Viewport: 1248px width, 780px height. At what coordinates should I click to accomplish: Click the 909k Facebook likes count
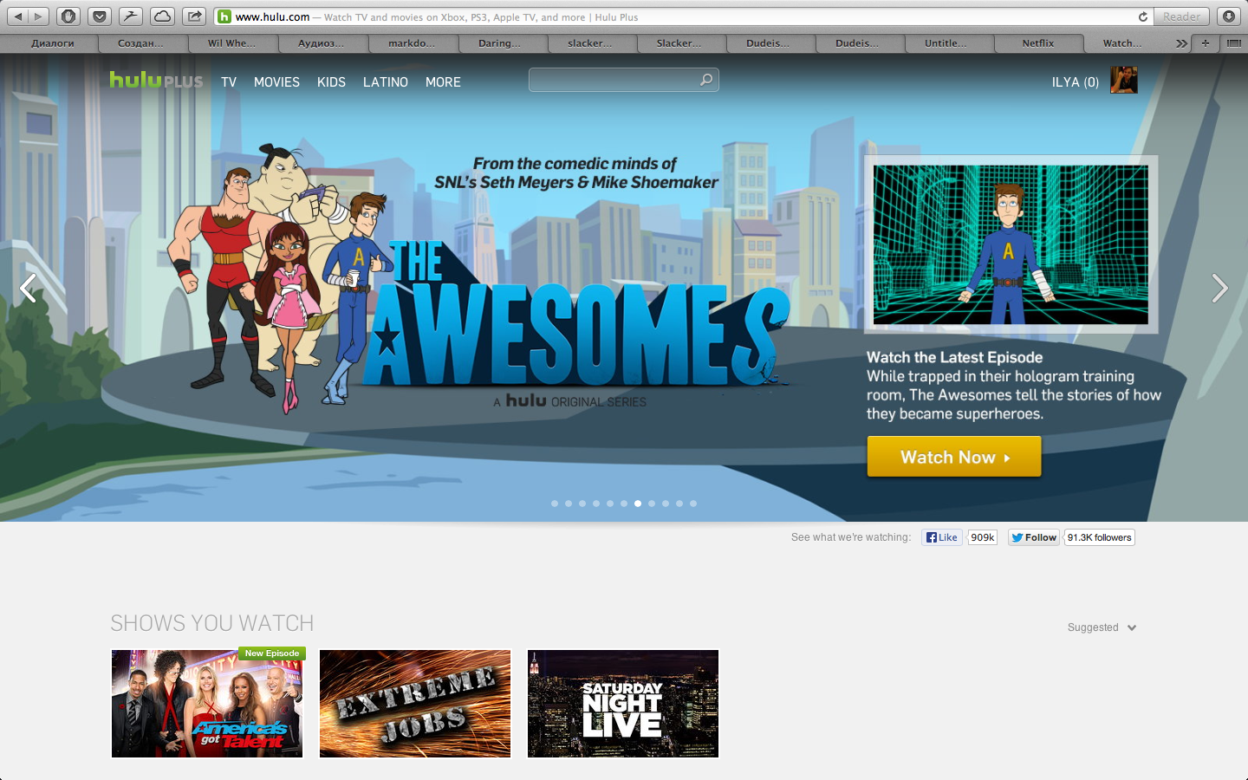[x=983, y=537]
